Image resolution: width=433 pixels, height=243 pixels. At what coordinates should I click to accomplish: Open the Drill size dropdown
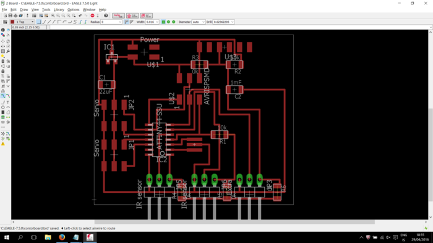pyautogui.click(x=223, y=22)
